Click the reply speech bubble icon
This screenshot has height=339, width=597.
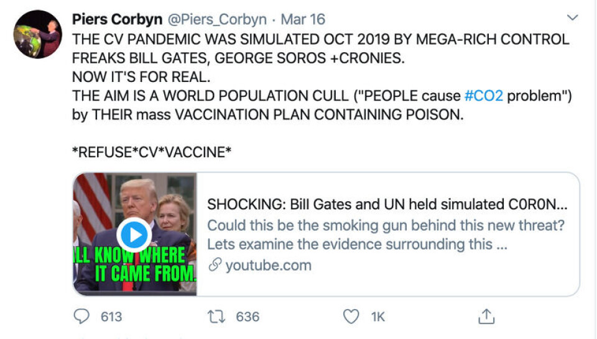point(81,317)
